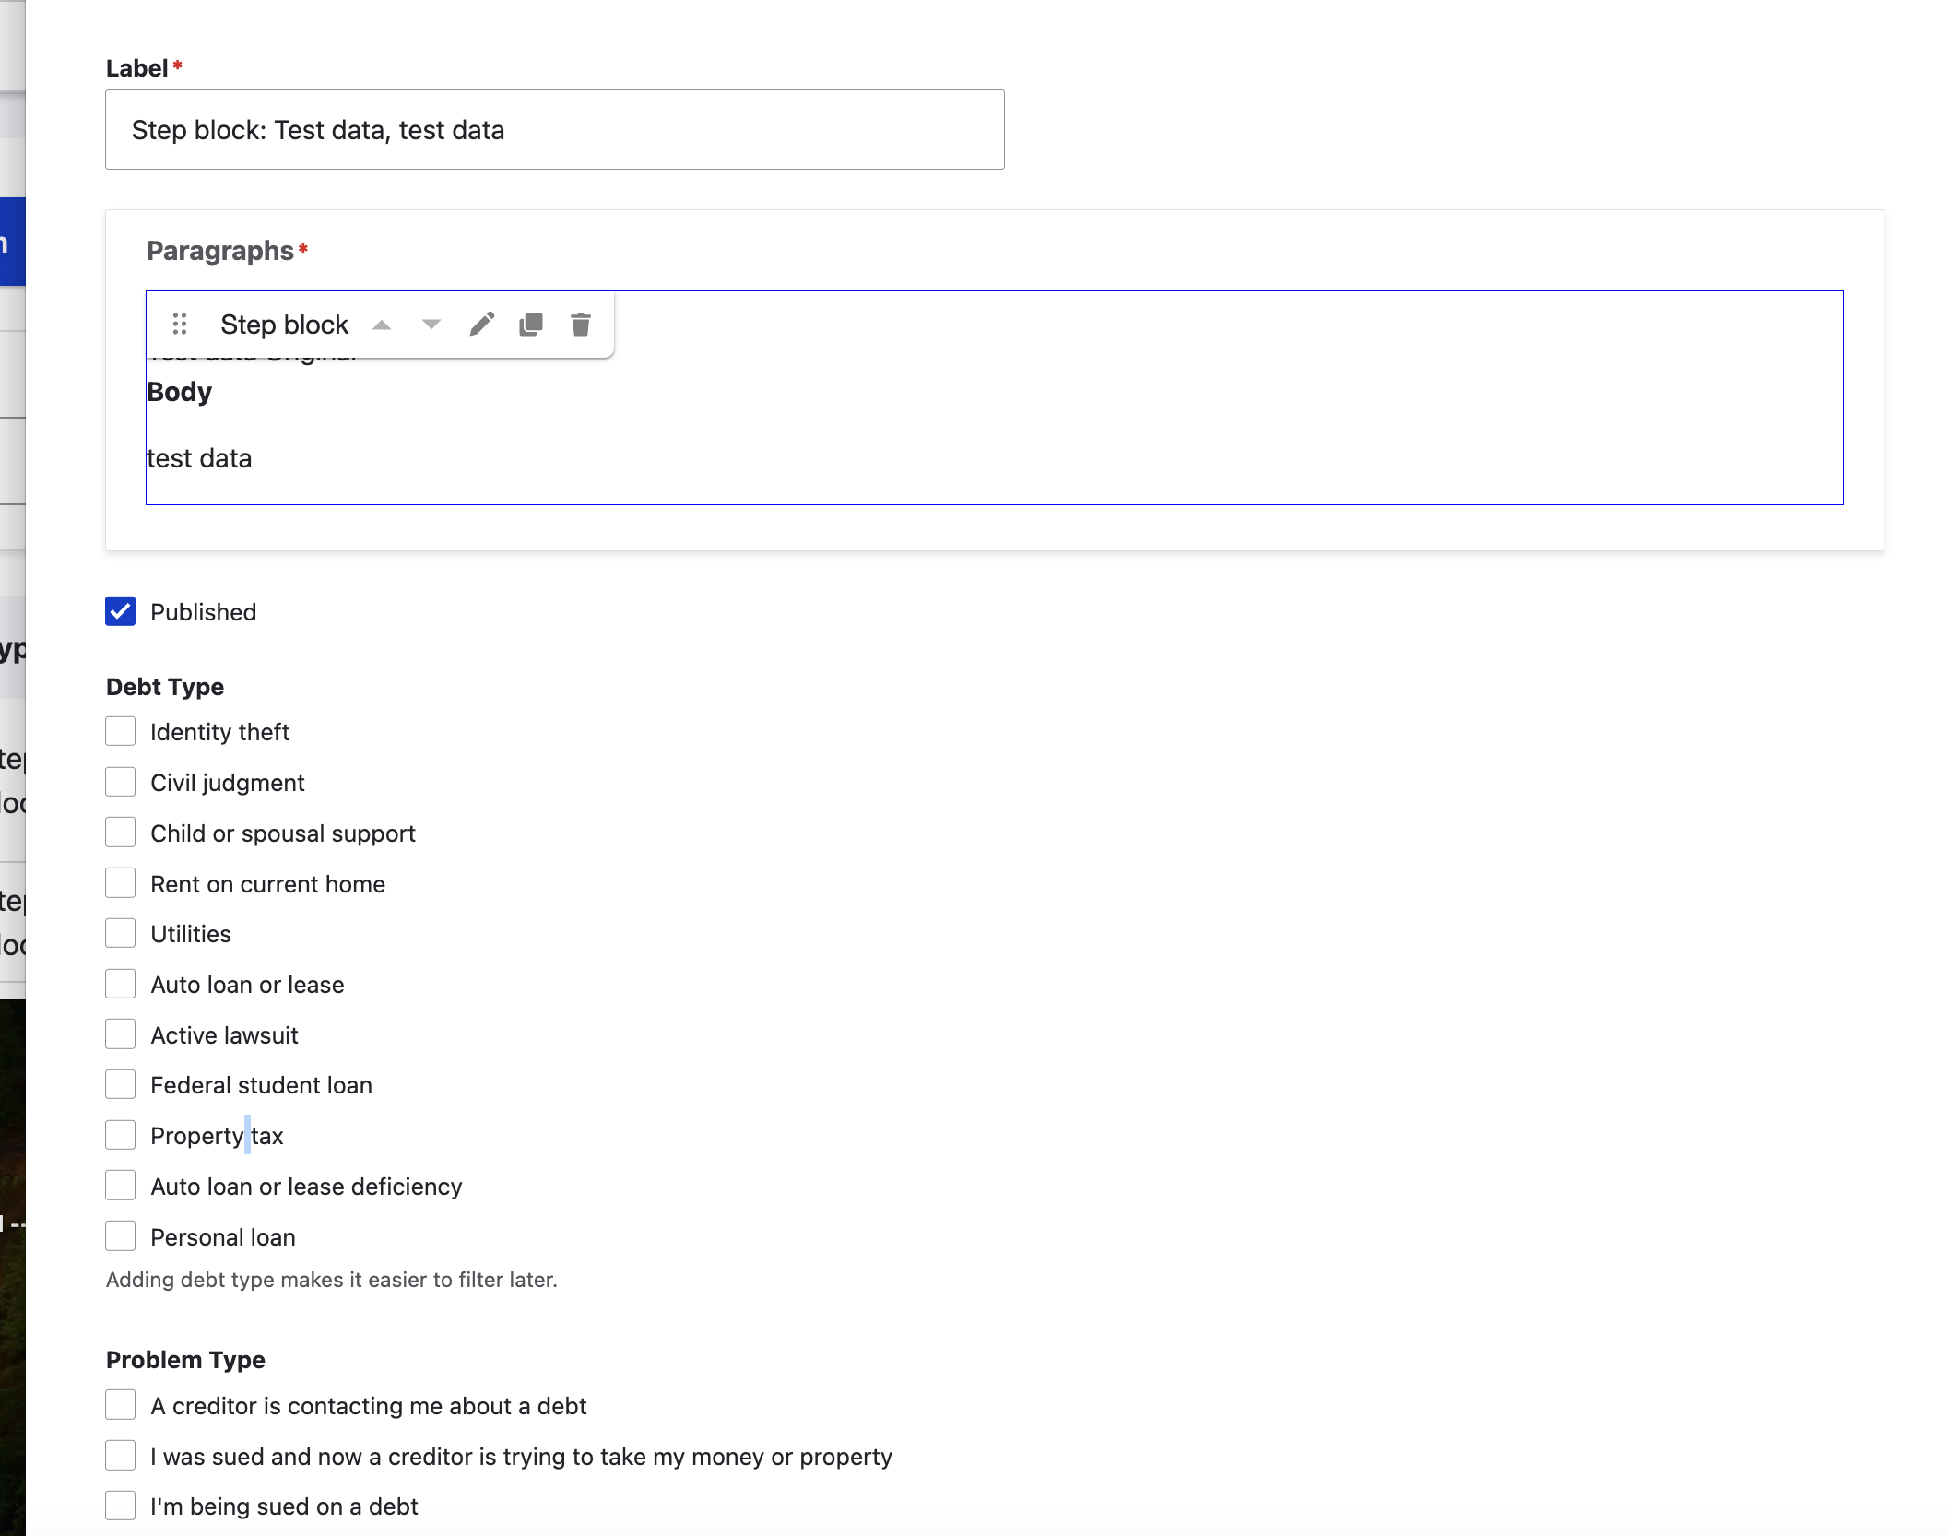Check the Utilities box

[121, 933]
